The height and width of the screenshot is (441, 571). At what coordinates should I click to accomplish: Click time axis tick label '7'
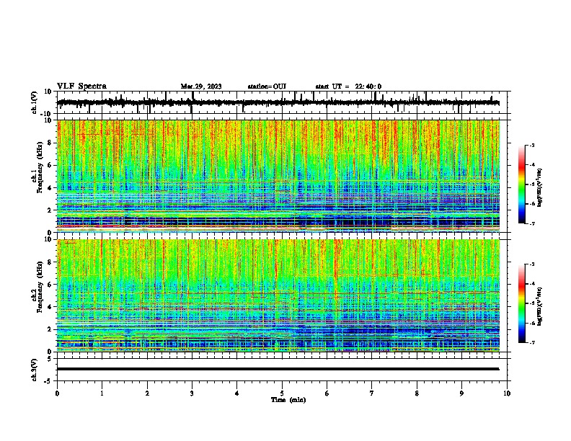pyautogui.click(x=372, y=393)
